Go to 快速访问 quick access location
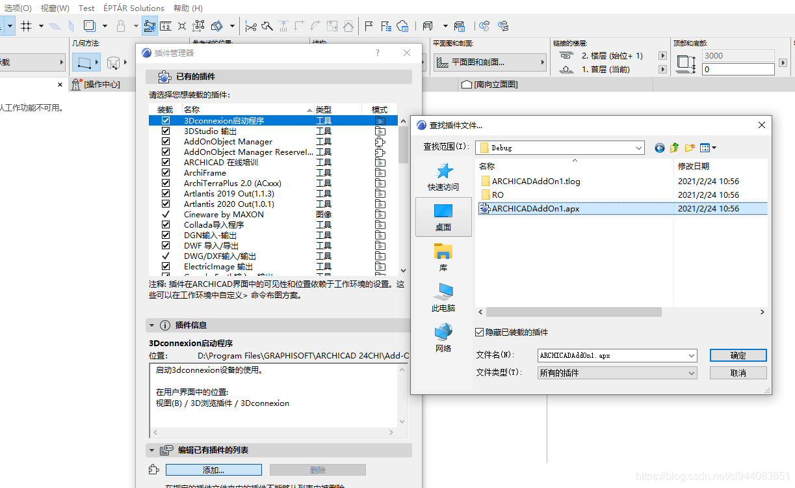 (443, 177)
